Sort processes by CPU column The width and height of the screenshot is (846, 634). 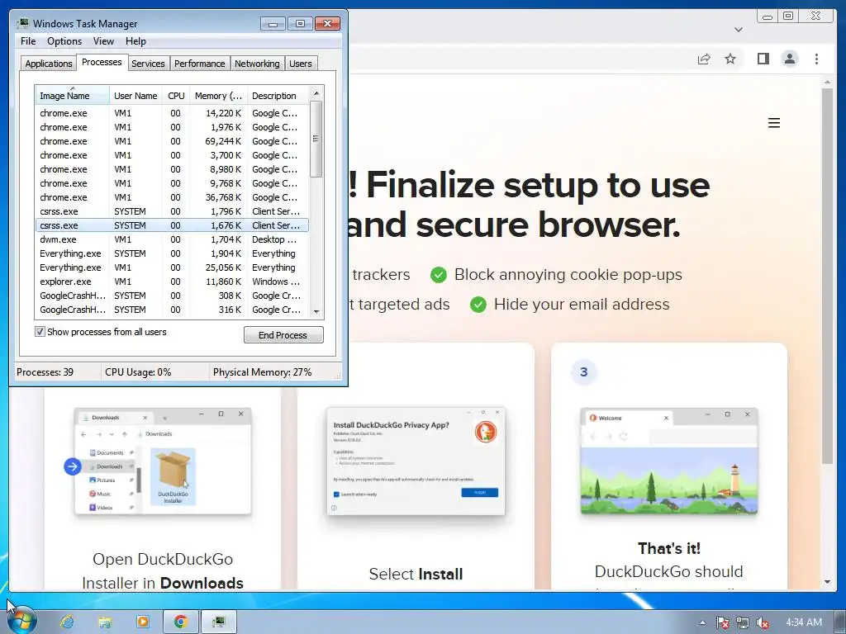coord(176,96)
